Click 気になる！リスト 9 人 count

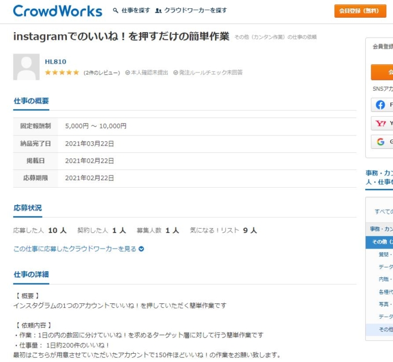point(223,230)
